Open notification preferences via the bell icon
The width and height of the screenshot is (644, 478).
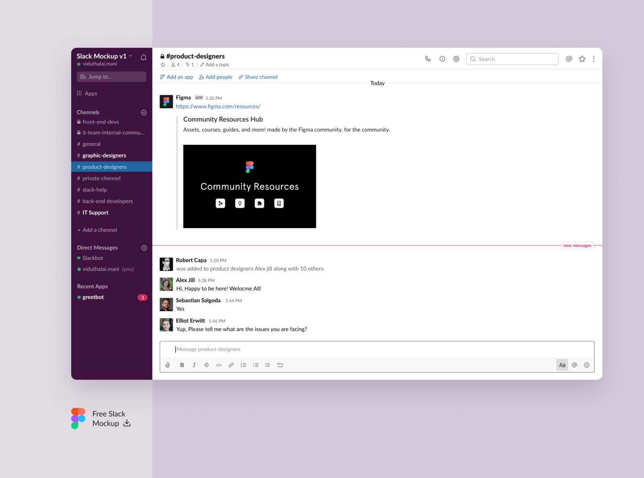point(143,57)
